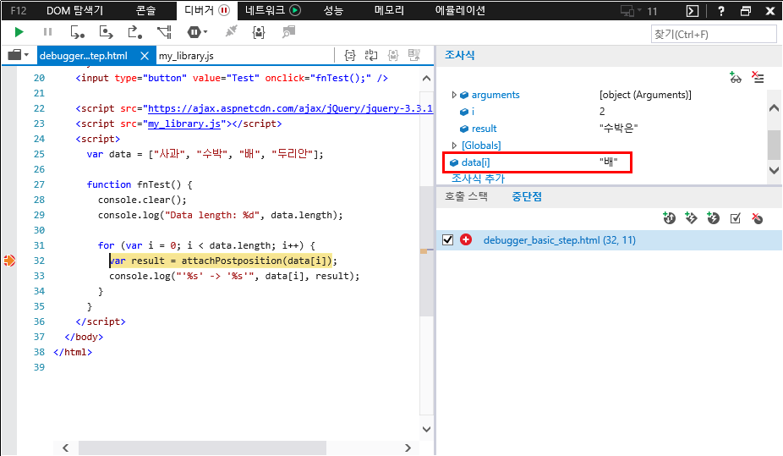Click the help question mark icon
Screen dimensions: 783x456
pos(720,11)
